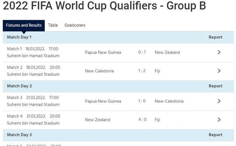
Task: Click New Caledonia in Match 2 row
Action: click(99, 71)
